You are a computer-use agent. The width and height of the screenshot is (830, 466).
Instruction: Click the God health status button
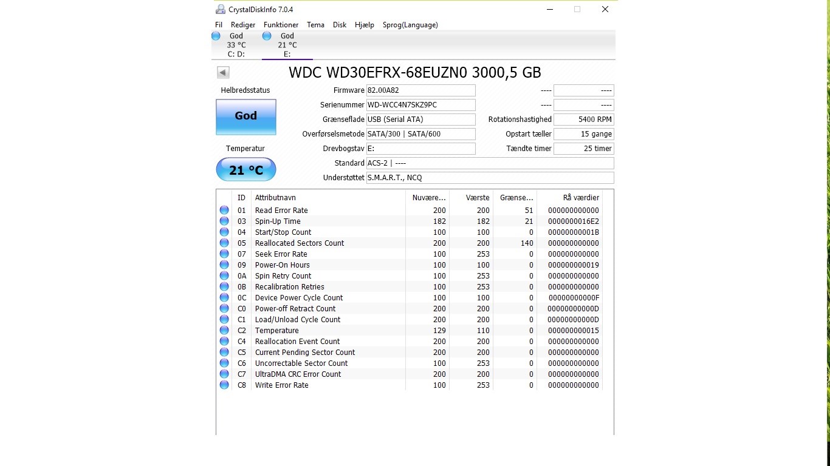[246, 116]
